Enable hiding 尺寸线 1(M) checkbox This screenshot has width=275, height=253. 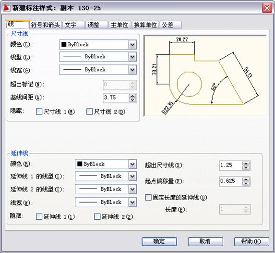(39, 112)
